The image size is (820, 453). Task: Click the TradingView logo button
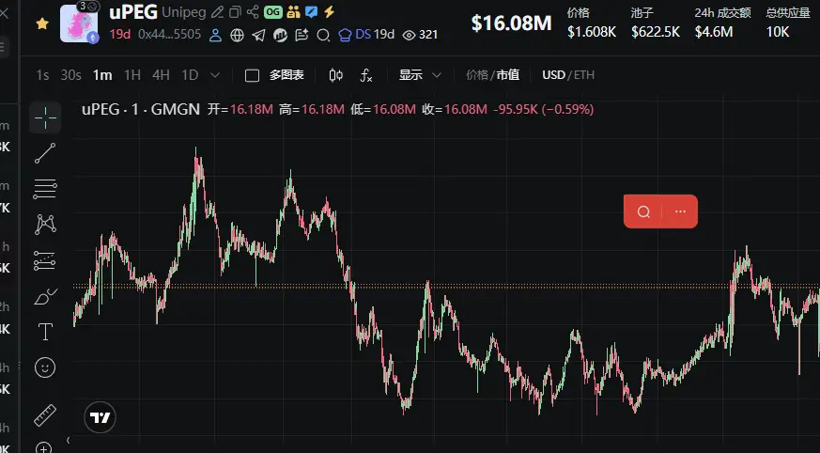100,417
